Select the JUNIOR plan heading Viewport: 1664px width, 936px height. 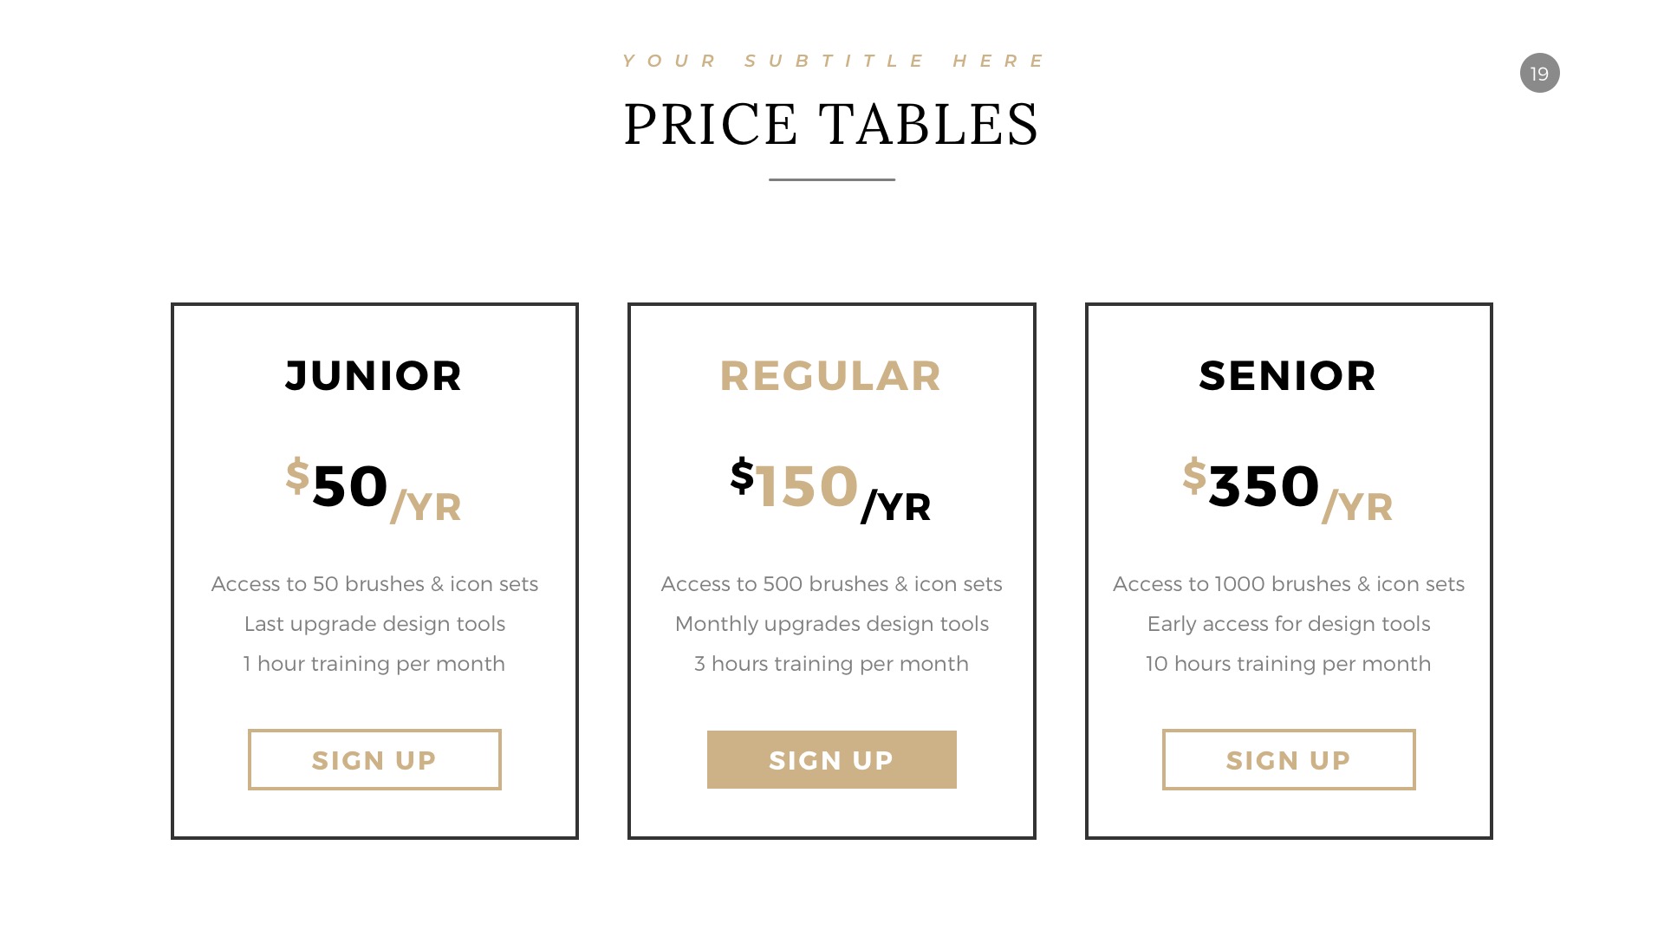[x=374, y=376]
